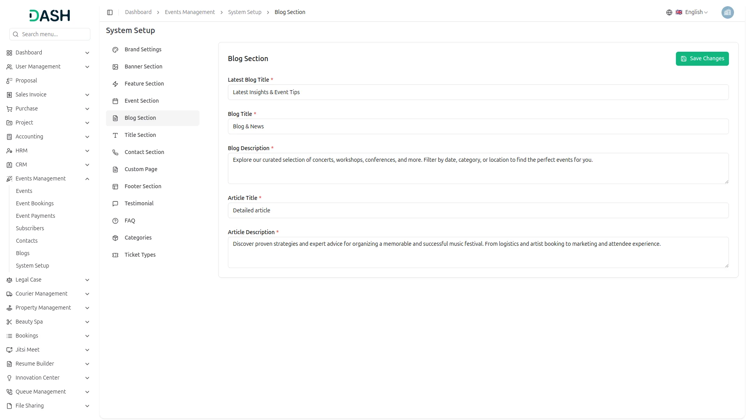Expand the Accounting sidebar menu

[87, 137]
